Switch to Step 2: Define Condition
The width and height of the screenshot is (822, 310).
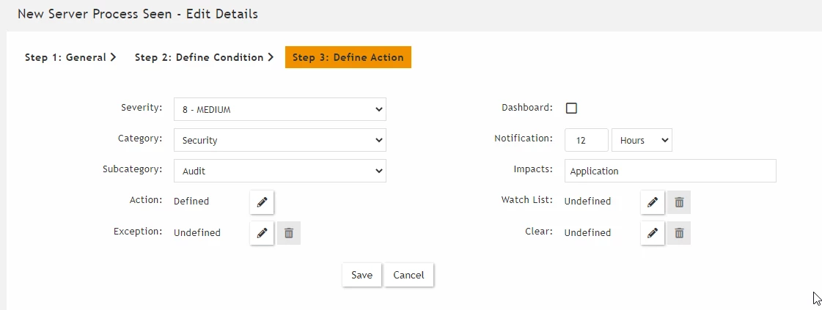[x=204, y=57]
